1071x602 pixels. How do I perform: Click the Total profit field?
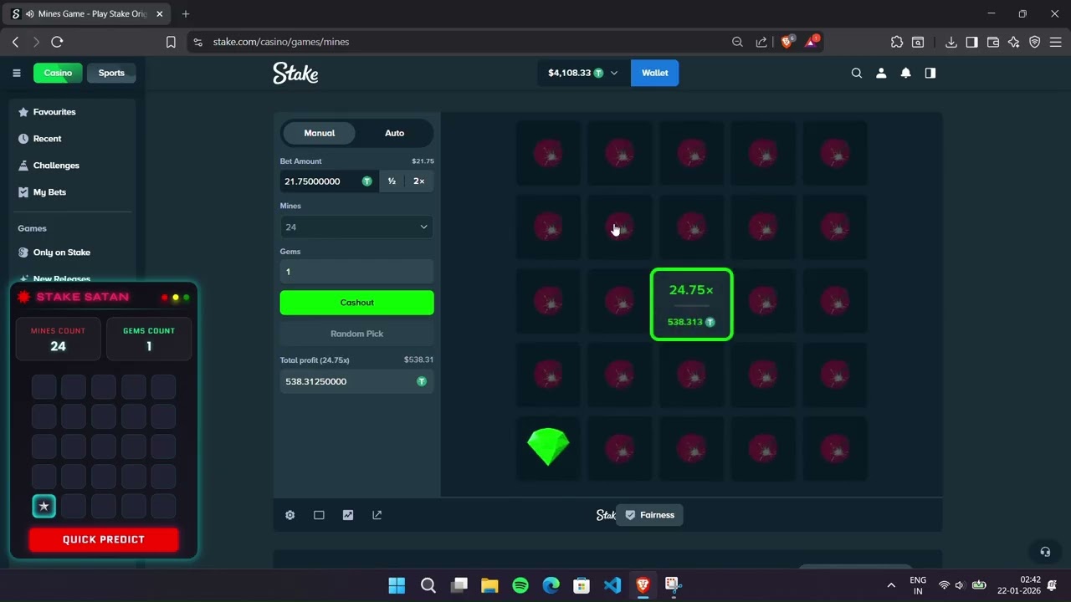(356, 381)
